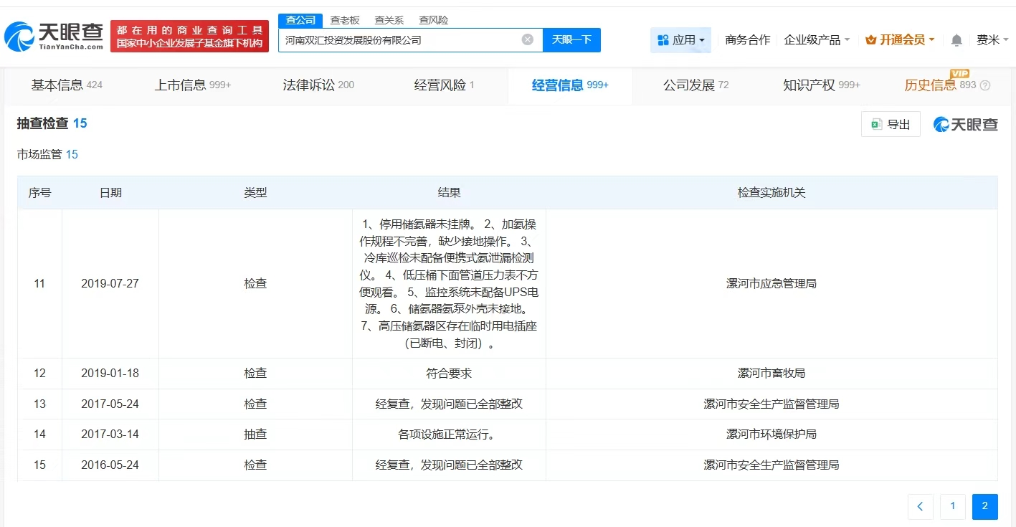Click the 符合要求 result cell
Screen dimensions: 1016x527
coord(449,374)
